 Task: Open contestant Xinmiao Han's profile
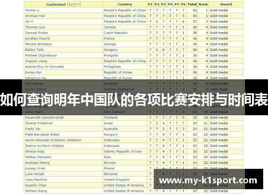35,16
